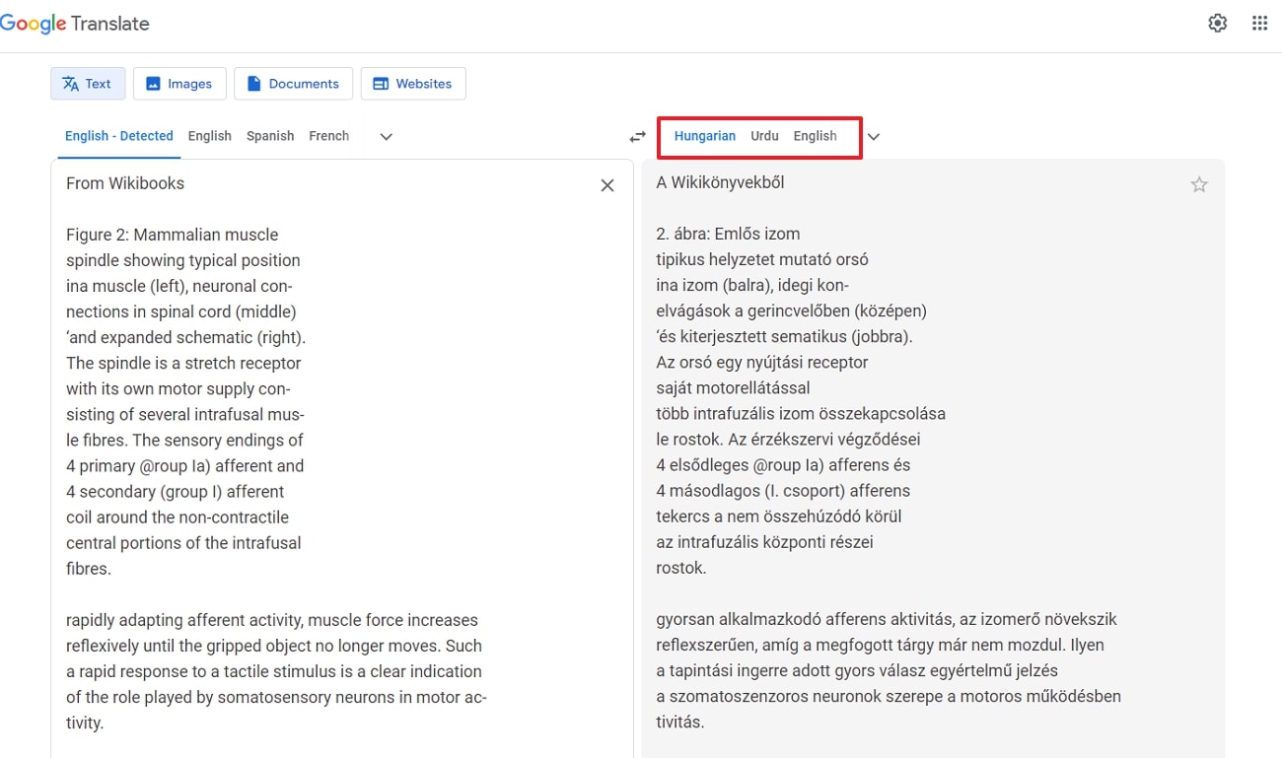Viewport: 1282px width, 758px height.
Task: Click the translated word 'rostok.'
Action: point(681,568)
